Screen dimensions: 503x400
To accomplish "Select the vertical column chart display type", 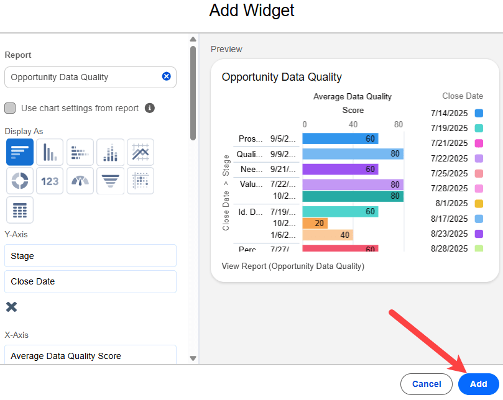I will 50,152.
